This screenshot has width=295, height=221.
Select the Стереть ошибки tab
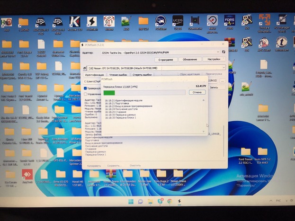click(x=142, y=74)
